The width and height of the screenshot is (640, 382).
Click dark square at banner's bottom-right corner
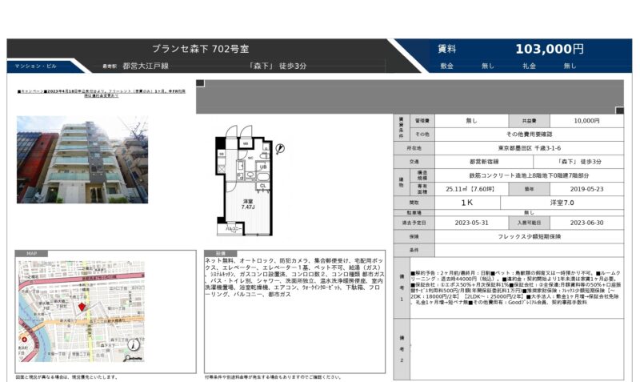click(x=619, y=111)
